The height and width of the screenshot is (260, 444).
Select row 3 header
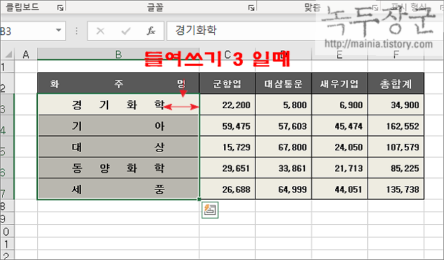(6, 105)
